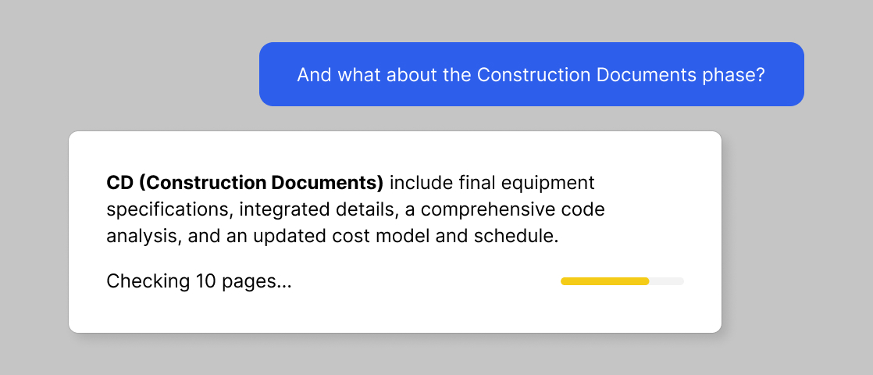Click the yellow filled part of progress bar
Screen dimensions: 873x375
604,281
